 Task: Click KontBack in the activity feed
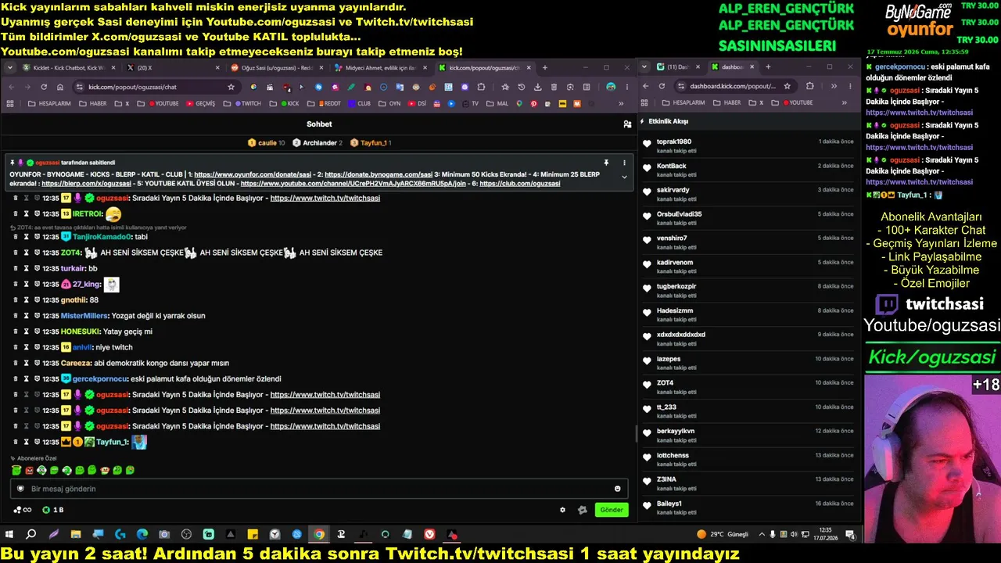672,166
